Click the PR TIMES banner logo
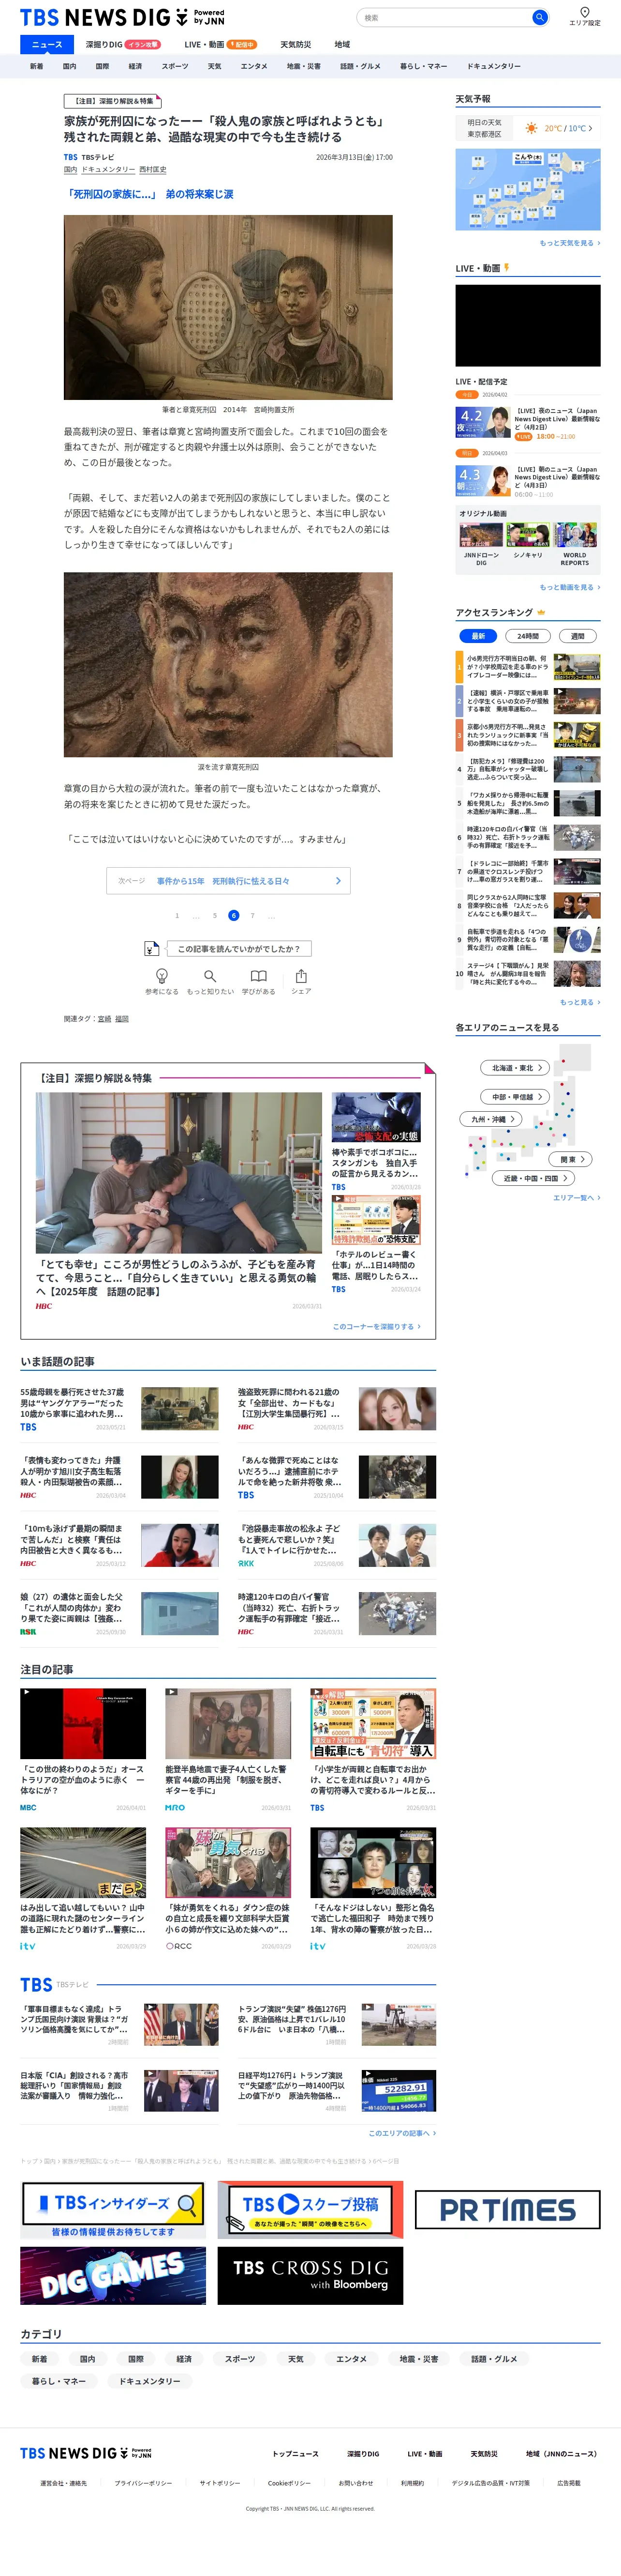 tap(507, 2209)
